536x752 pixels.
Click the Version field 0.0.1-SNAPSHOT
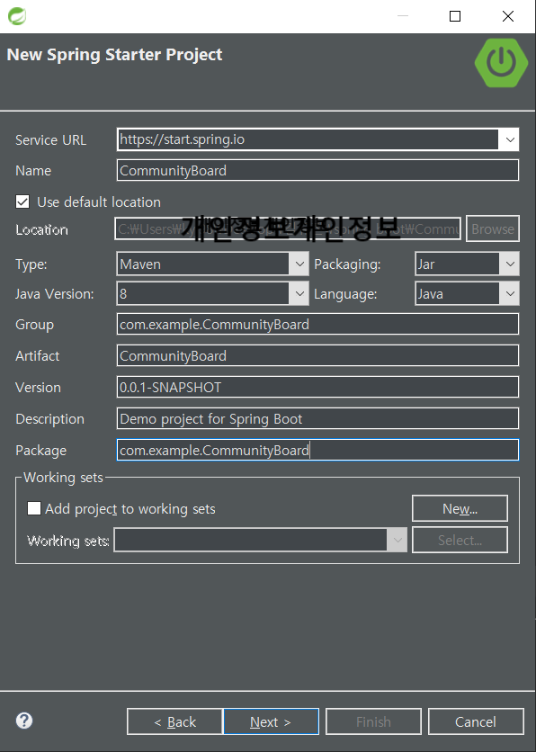click(x=317, y=387)
